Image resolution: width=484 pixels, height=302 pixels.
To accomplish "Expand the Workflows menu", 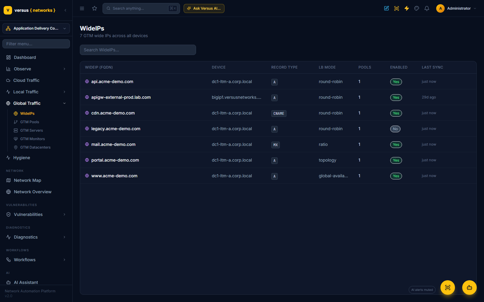I will point(36,260).
